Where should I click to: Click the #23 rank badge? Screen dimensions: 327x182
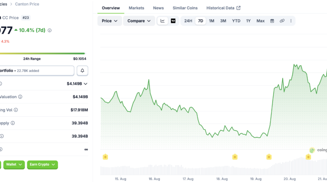pyautogui.click(x=26, y=18)
